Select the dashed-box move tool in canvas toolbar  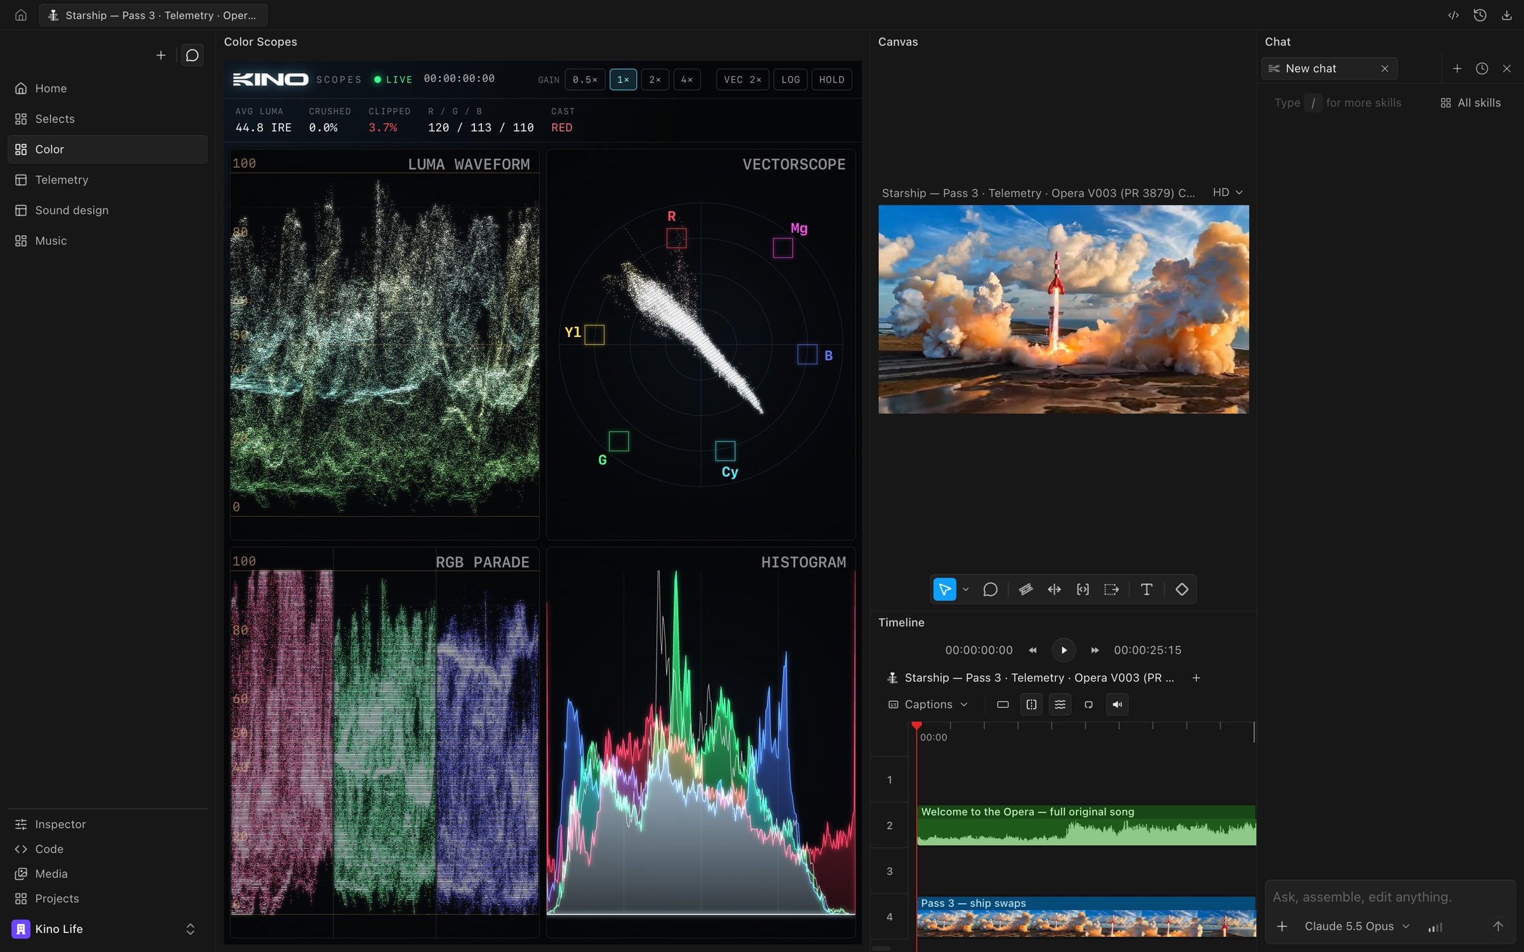(1111, 589)
